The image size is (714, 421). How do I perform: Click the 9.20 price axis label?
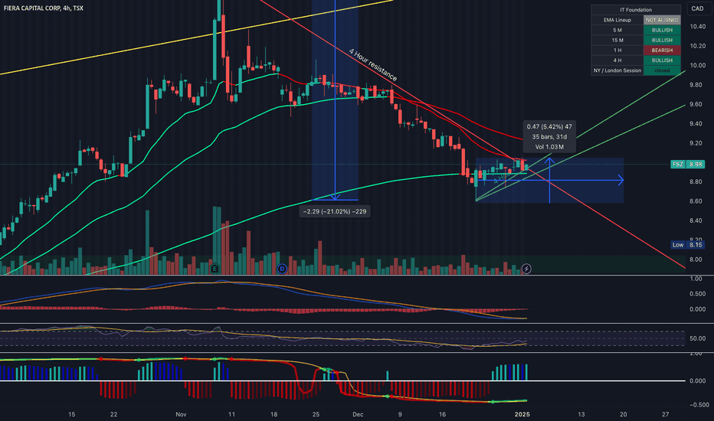click(x=696, y=143)
